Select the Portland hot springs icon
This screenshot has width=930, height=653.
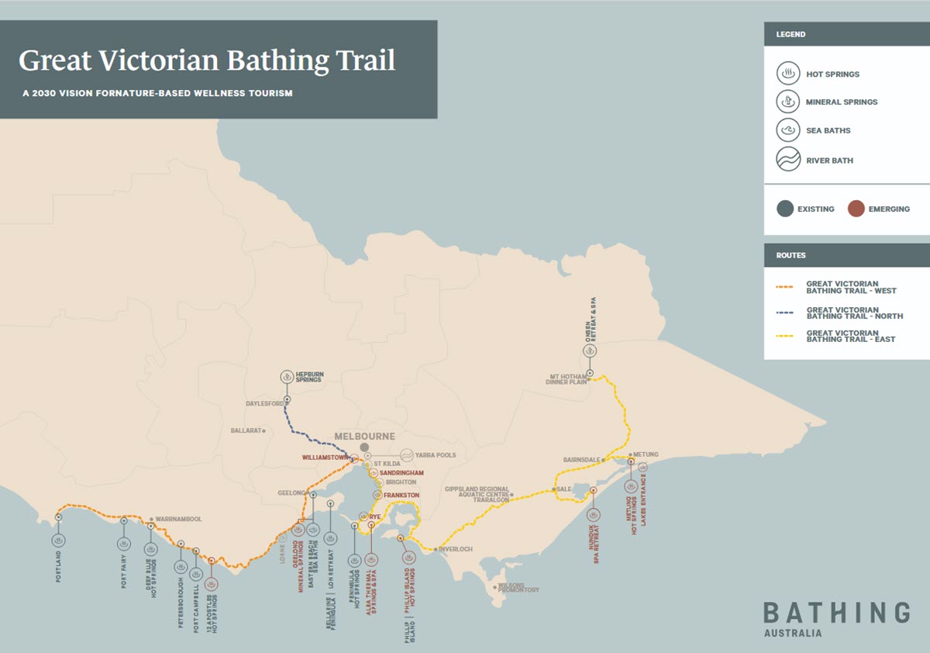[59, 539]
